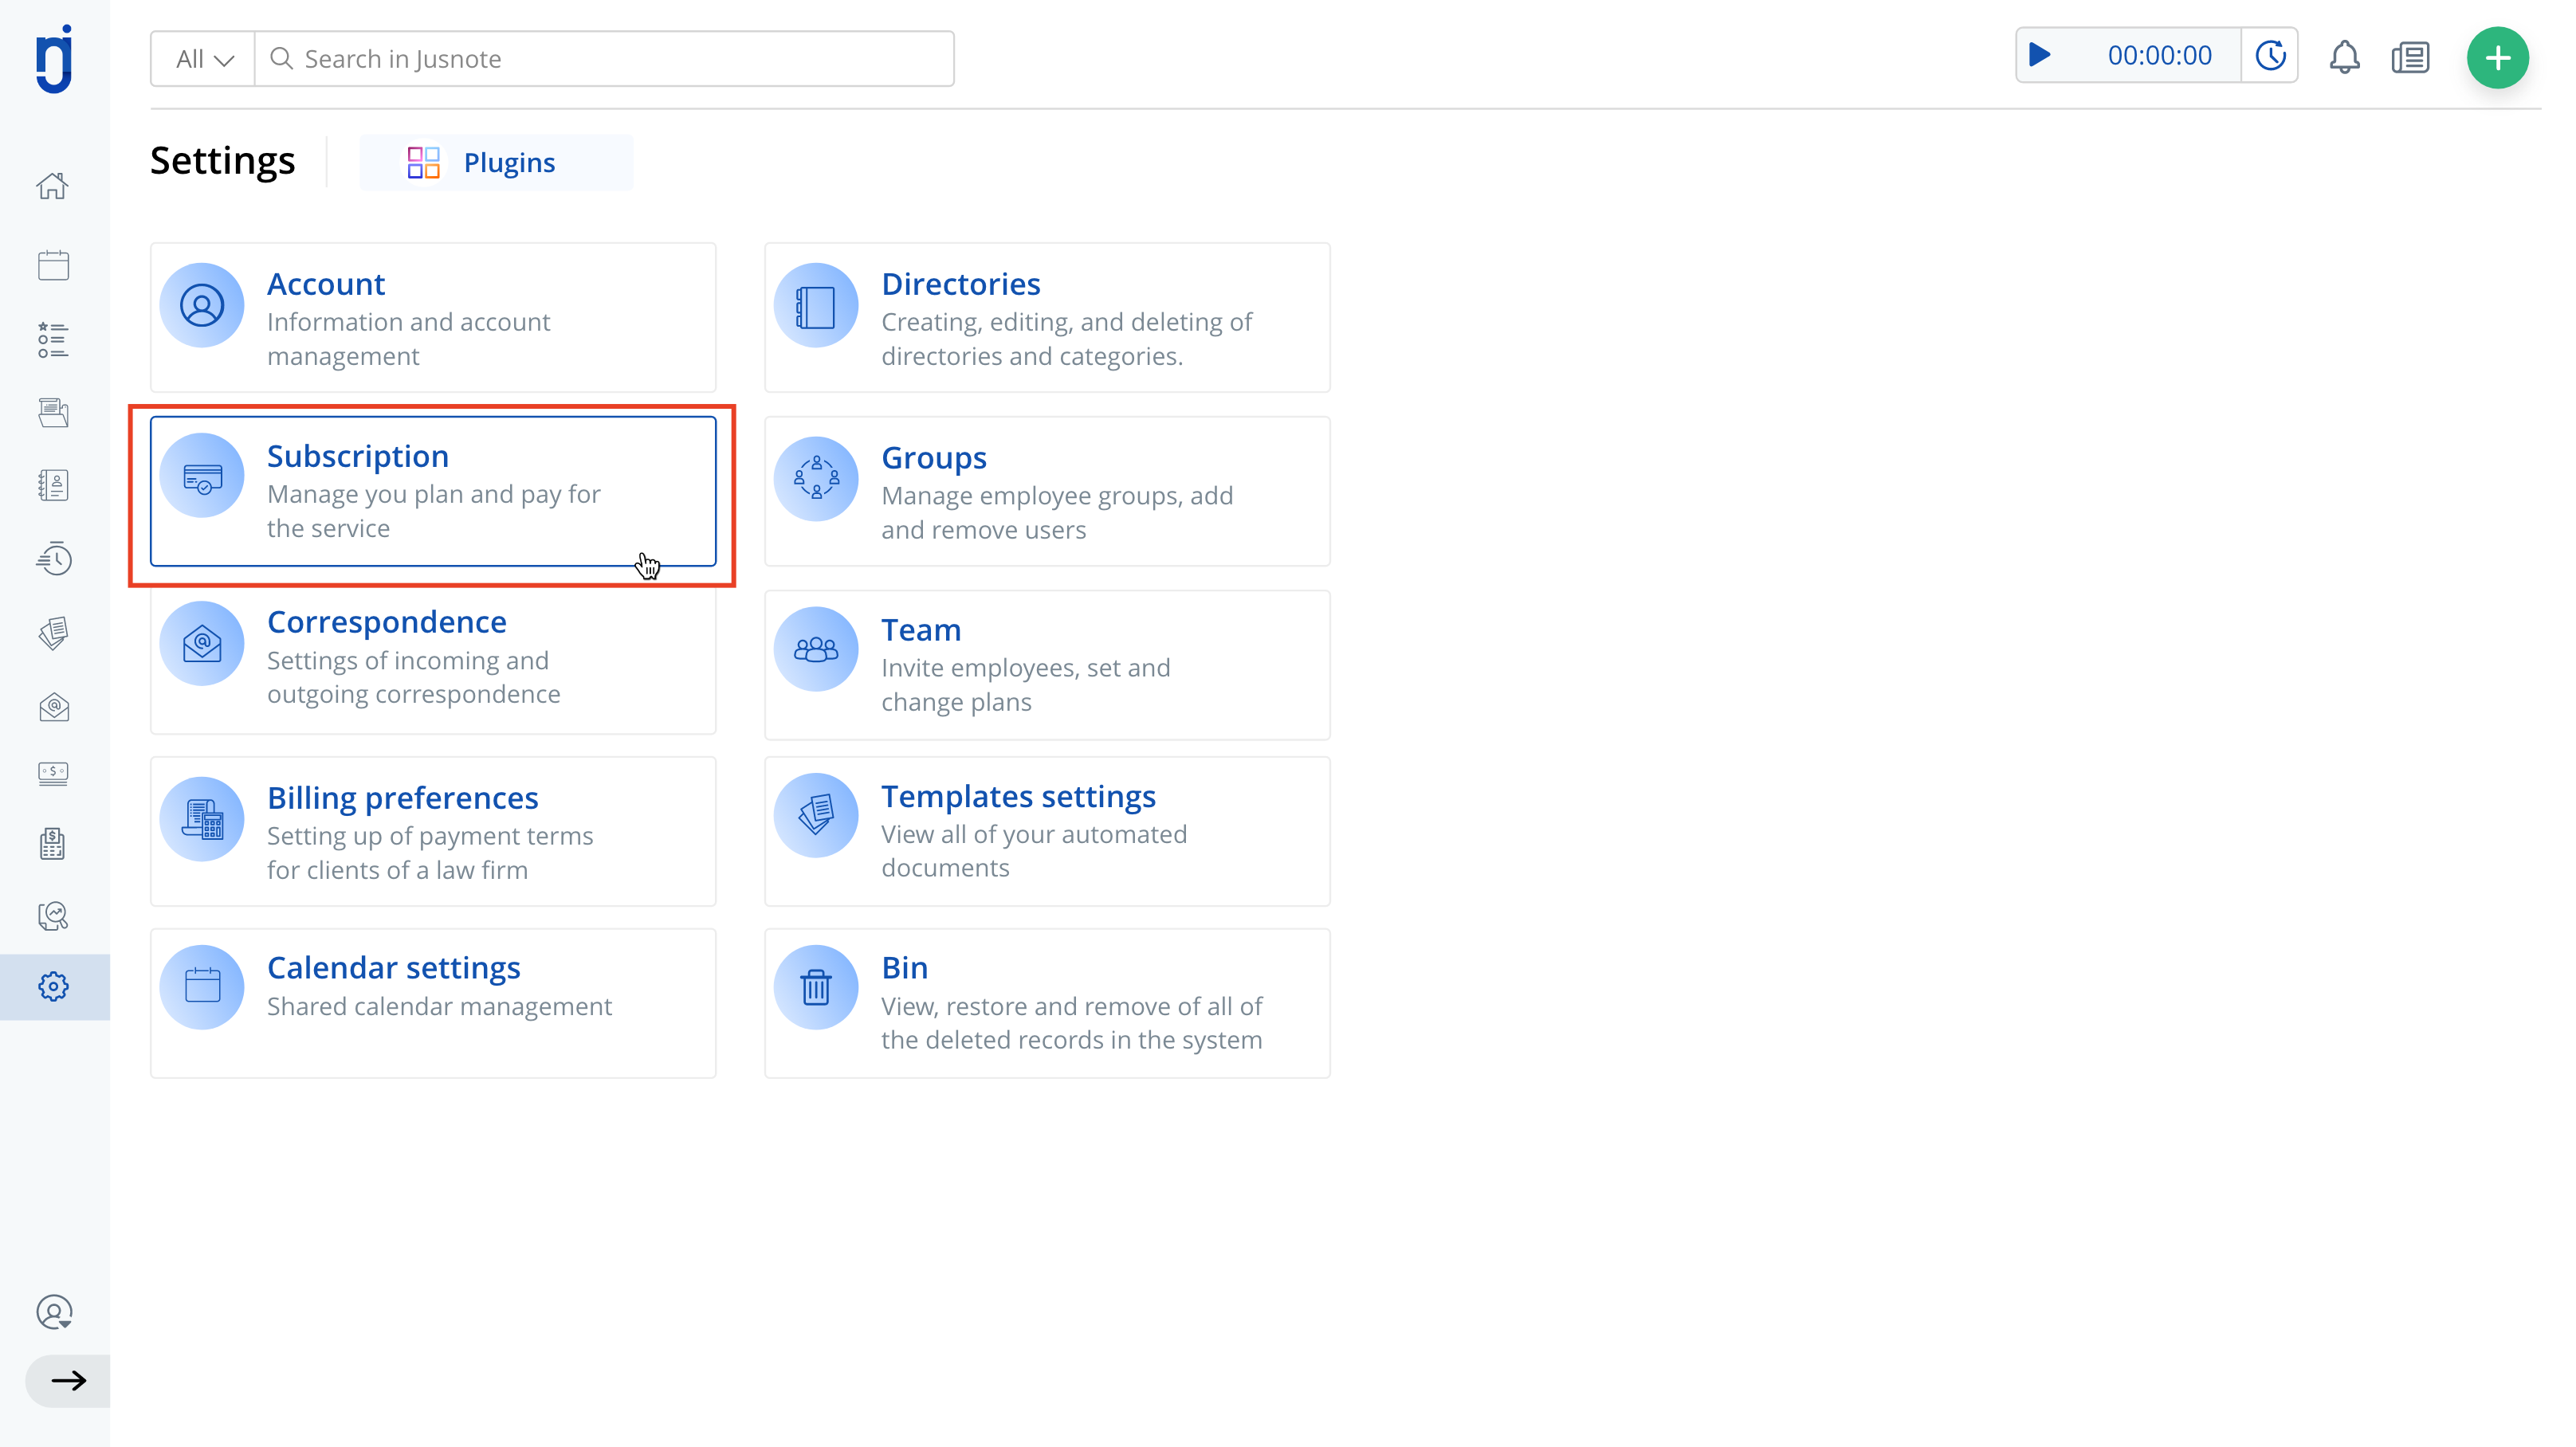Click 'Shared calendar management' description
The width and height of the screenshot is (2576, 1447).
(439, 1006)
